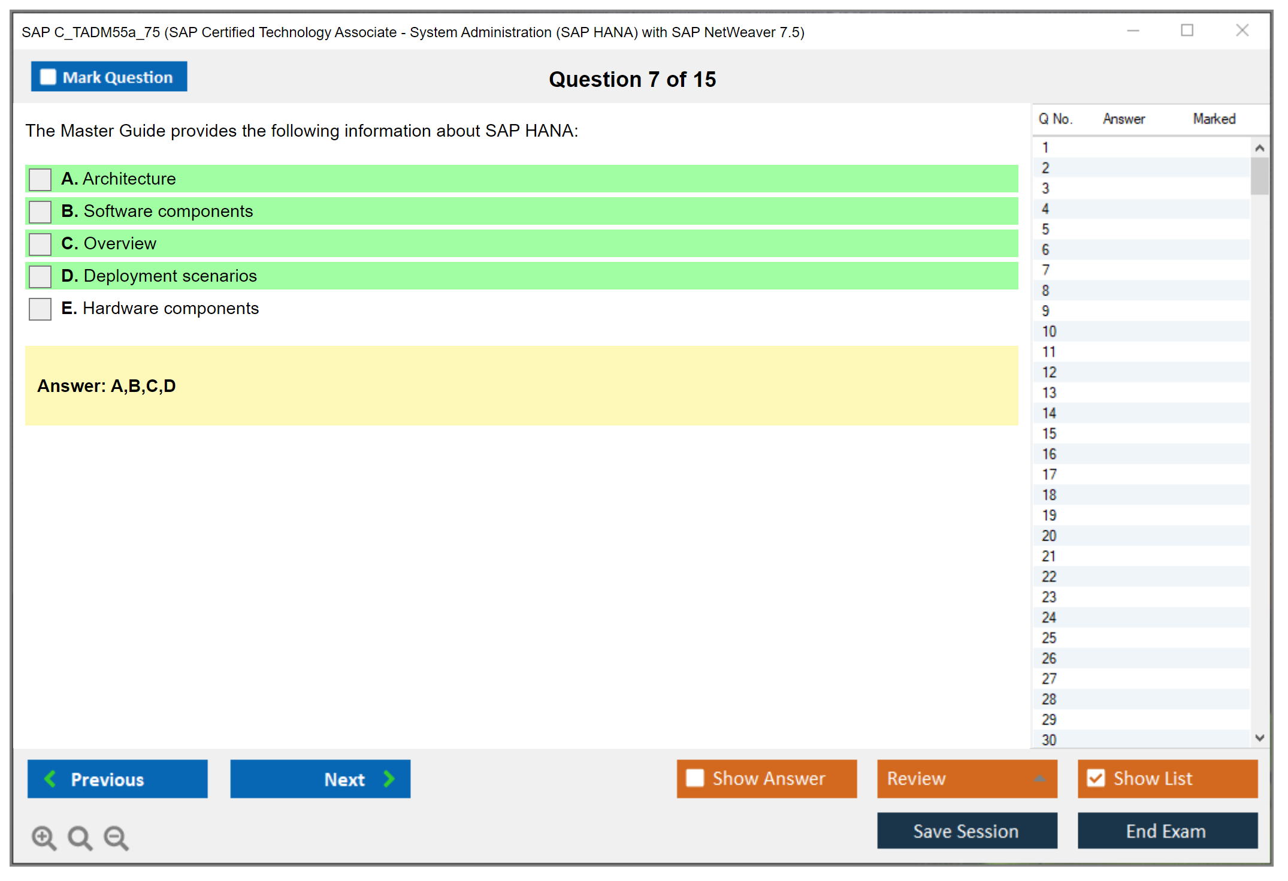Click the reset zoom magnifier icon
The image size is (1288, 881).
point(80,838)
